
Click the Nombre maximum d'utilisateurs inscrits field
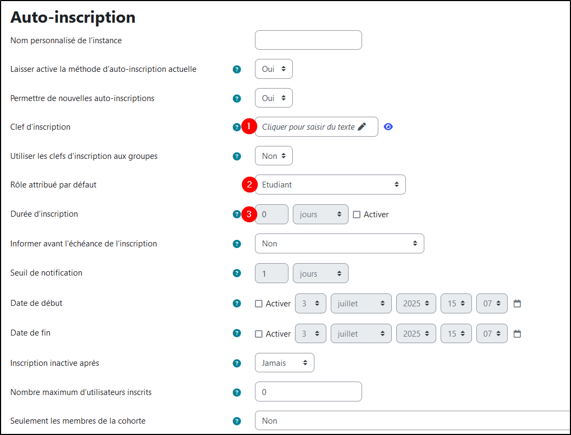[309, 391]
